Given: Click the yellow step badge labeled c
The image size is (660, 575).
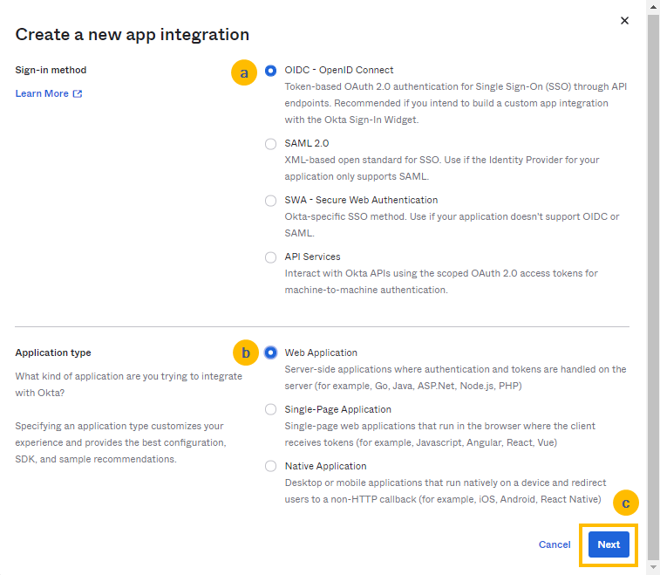Looking at the screenshot, I should [625, 503].
